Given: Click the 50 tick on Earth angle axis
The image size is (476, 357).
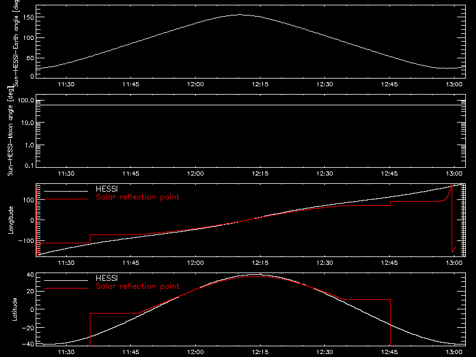Looking at the screenshot, I should tap(30, 58).
